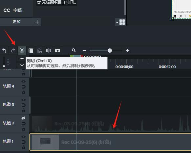Open the grid view options dropdown arrow
The height and width of the screenshot is (153, 191).
click(117, 22)
